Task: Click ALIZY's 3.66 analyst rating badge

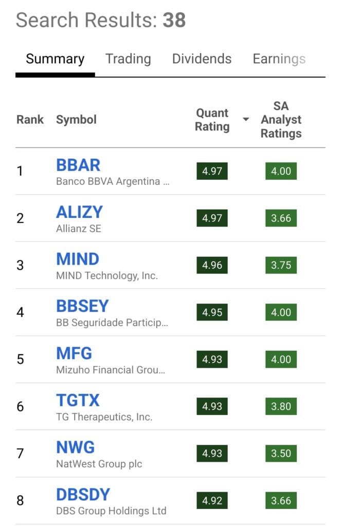Action: tap(281, 218)
